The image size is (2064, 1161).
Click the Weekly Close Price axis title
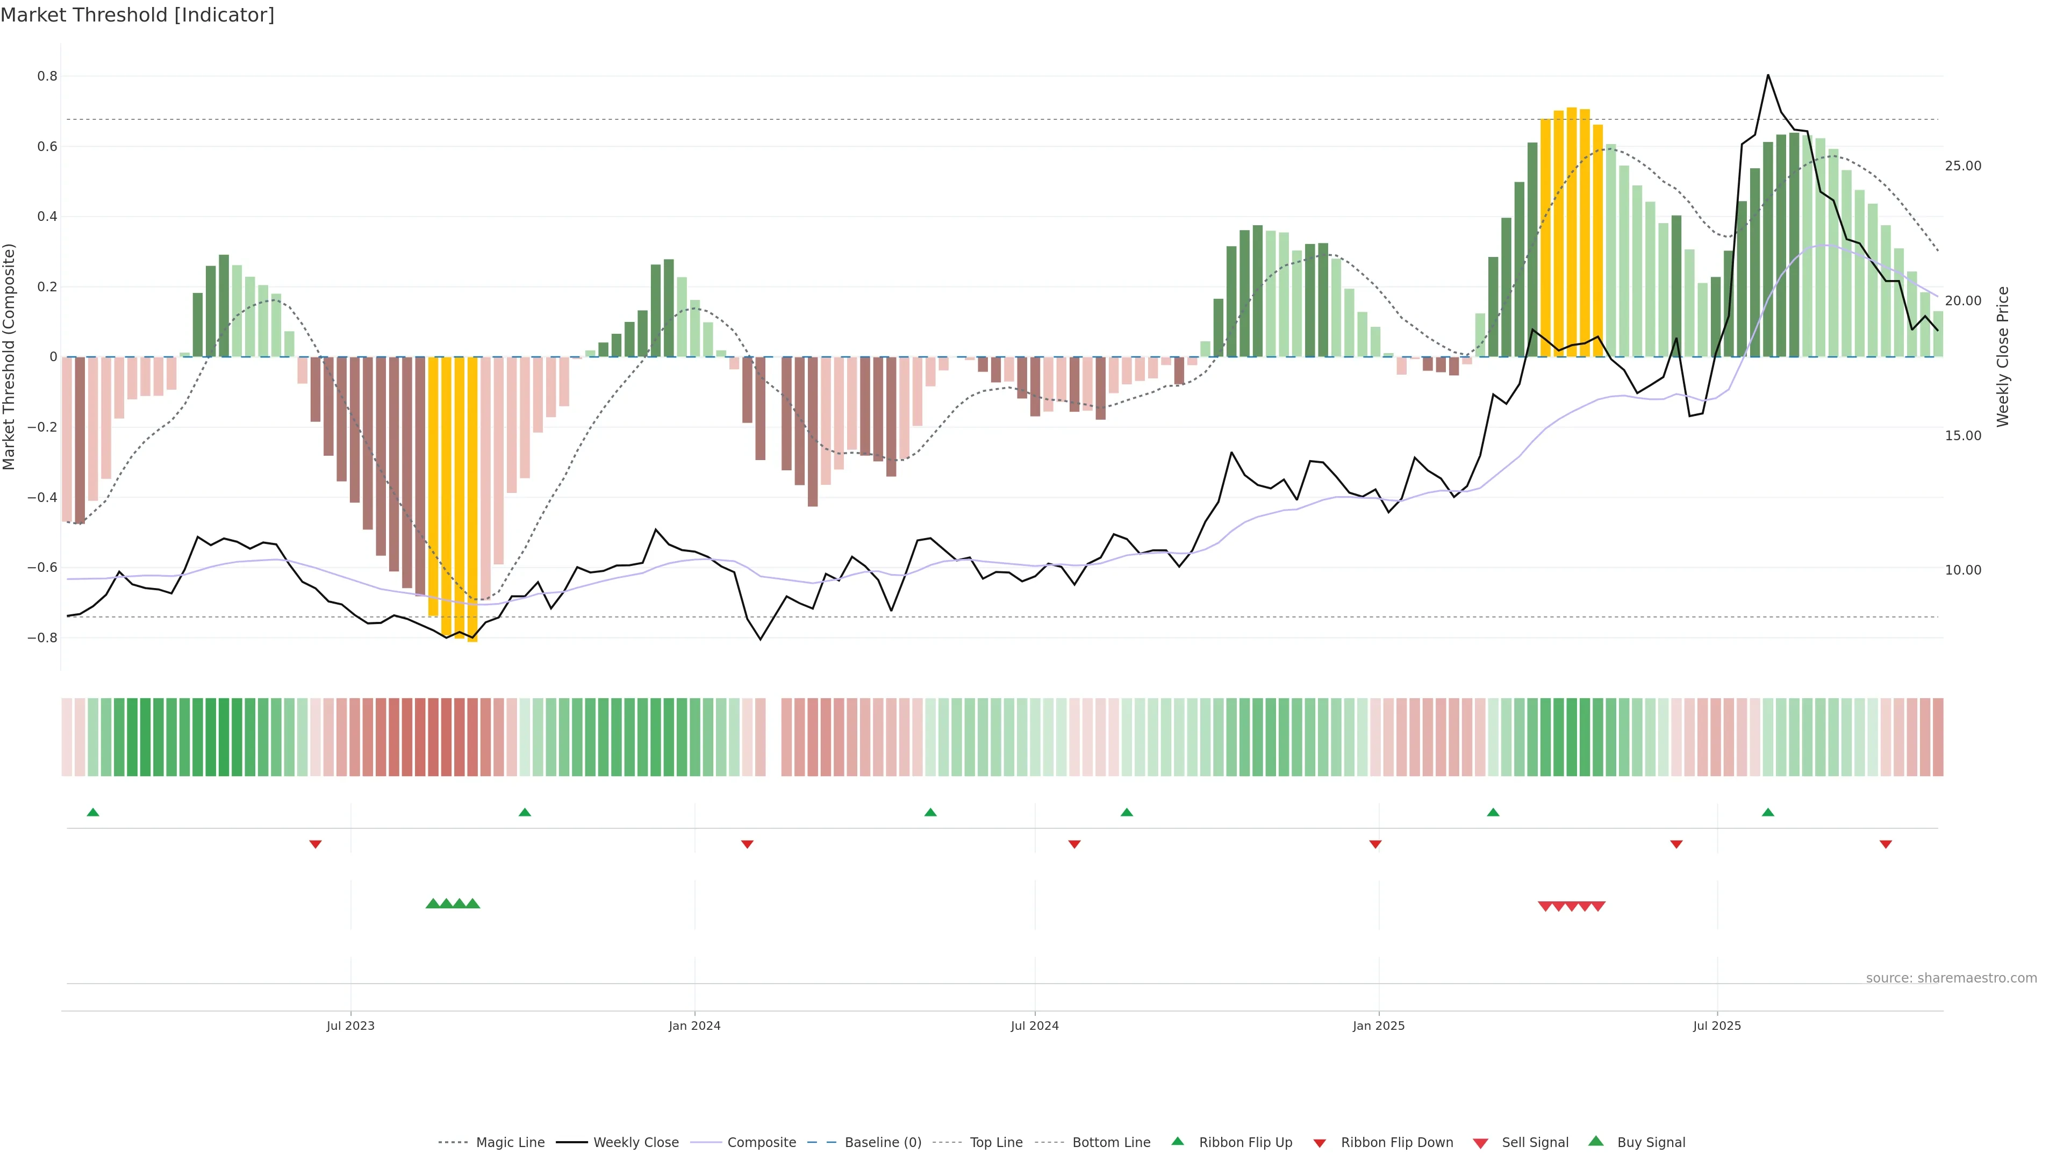pos(2002,356)
